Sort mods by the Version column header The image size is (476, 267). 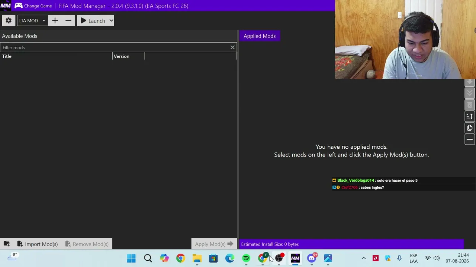(128, 56)
